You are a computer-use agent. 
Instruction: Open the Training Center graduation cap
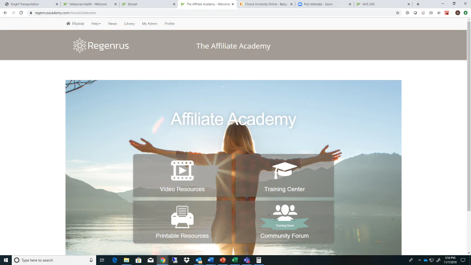coord(285,170)
